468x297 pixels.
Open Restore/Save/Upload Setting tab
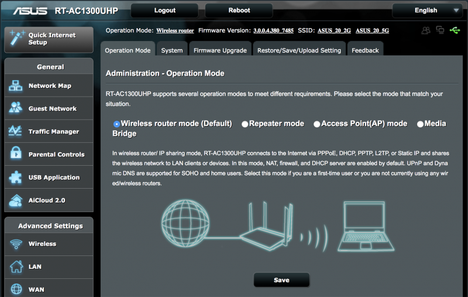299,49
